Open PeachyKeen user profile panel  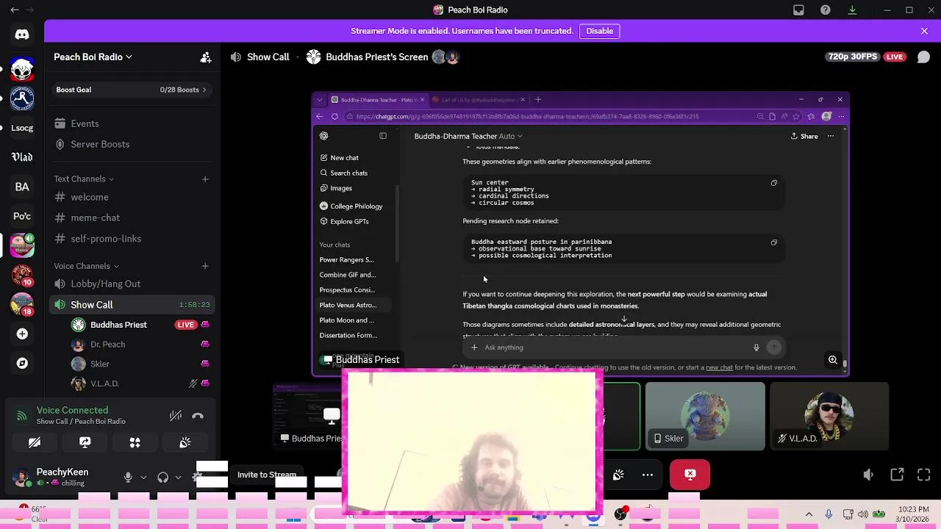62,477
